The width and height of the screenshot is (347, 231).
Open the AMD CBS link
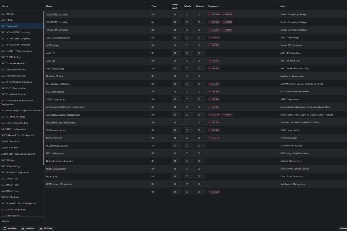click(51, 53)
